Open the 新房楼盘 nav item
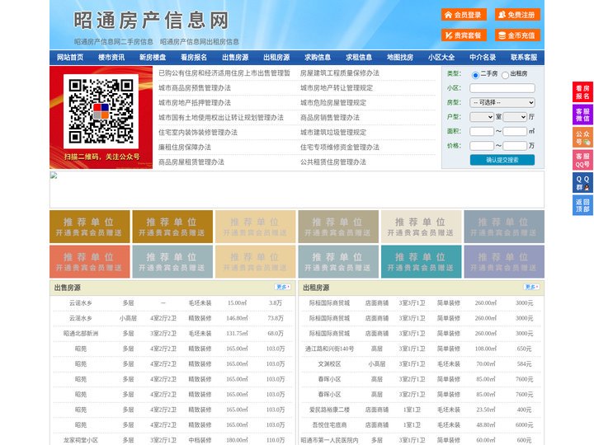Image resolution: width=594 pixels, height=445 pixels. [x=153, y=58]
